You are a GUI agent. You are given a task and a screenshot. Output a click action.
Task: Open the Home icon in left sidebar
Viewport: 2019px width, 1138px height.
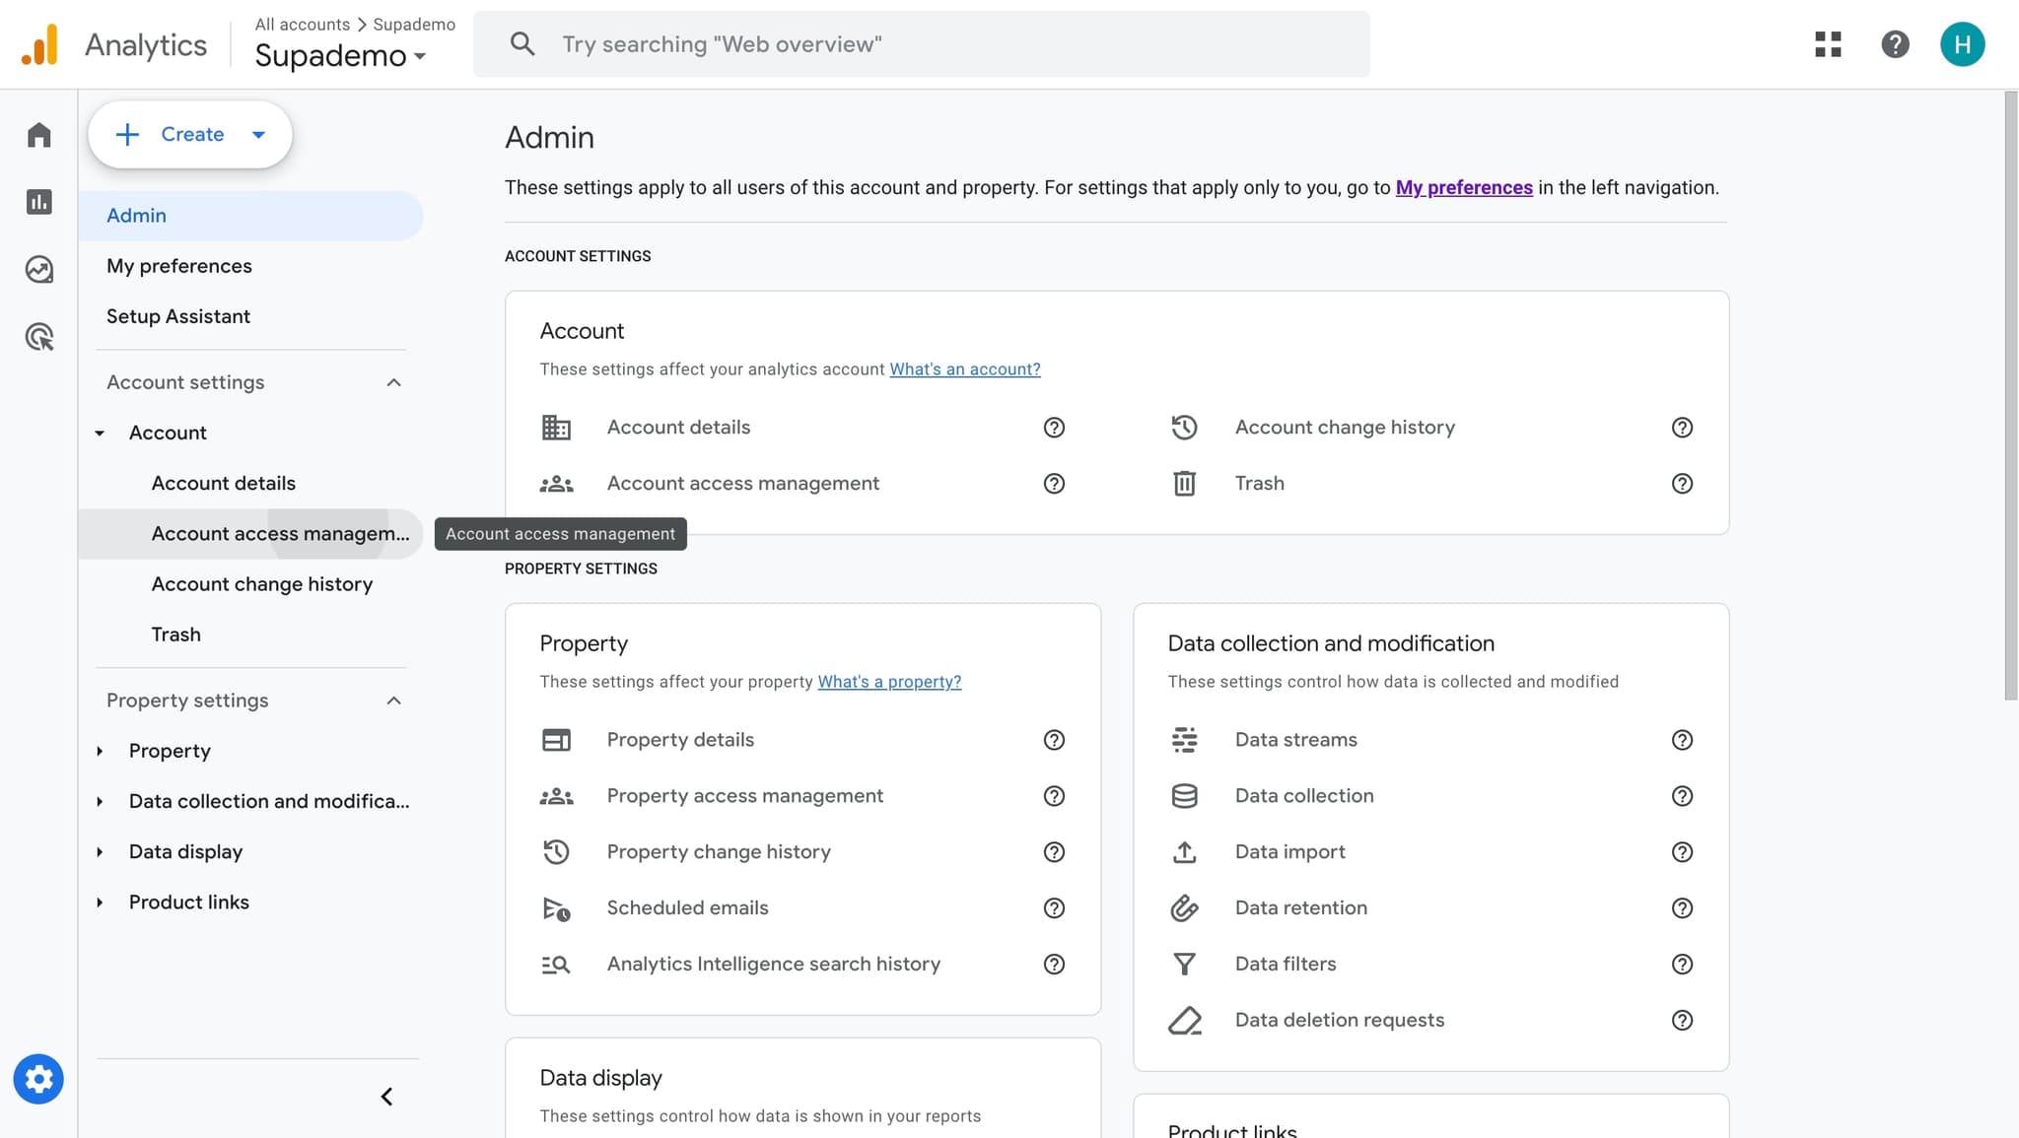coord(38,134)
